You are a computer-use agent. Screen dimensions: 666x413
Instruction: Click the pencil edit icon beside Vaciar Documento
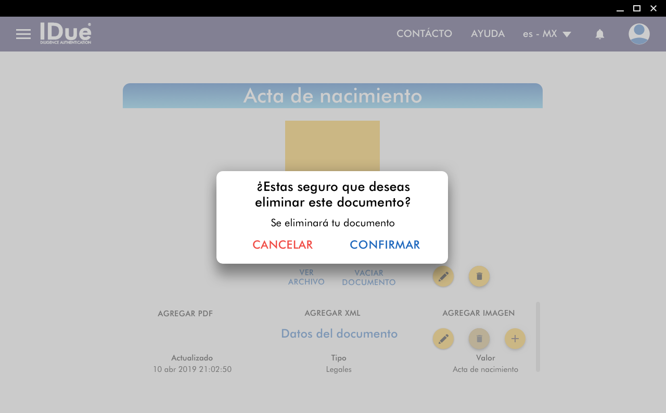pos(443,276)
